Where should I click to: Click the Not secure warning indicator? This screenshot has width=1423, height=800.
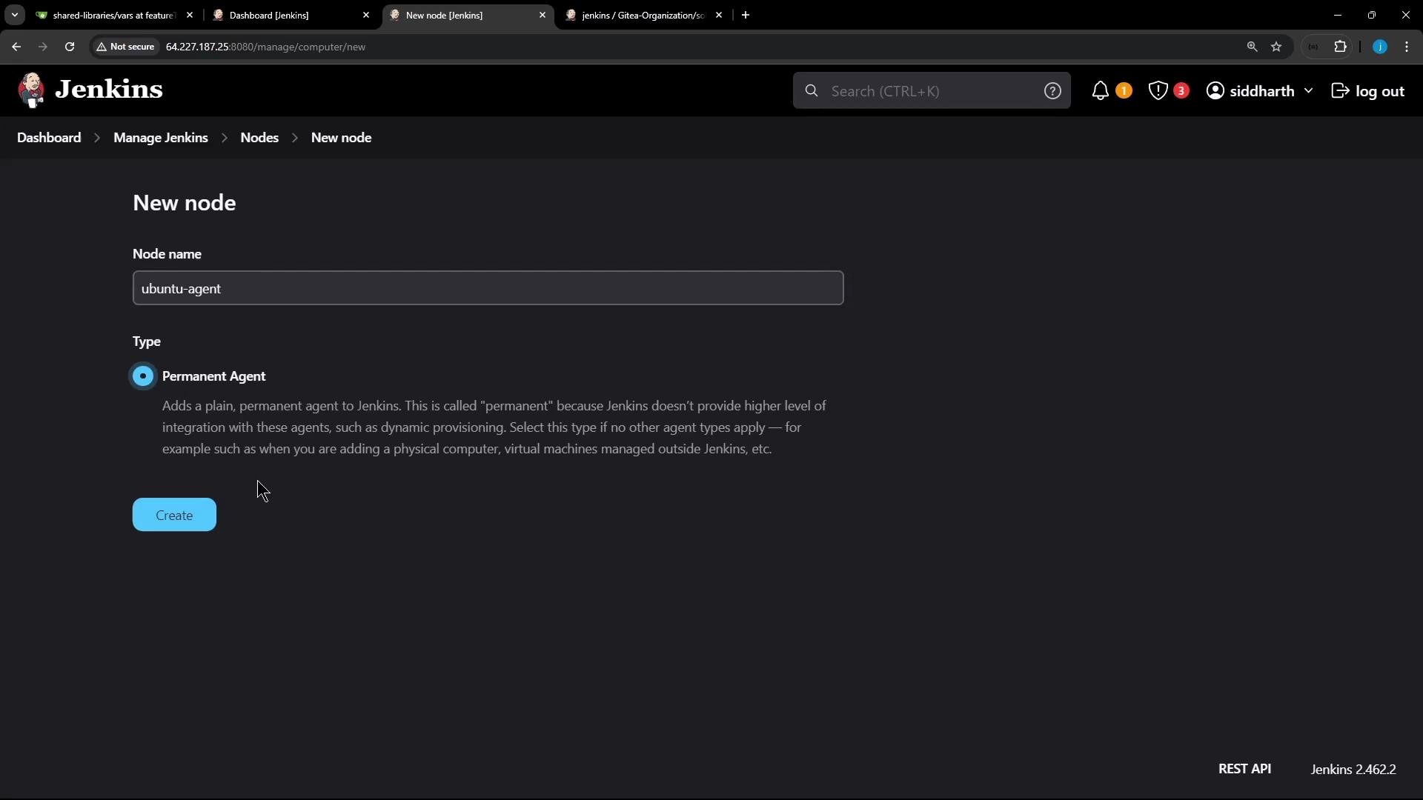tap(125, 47)
